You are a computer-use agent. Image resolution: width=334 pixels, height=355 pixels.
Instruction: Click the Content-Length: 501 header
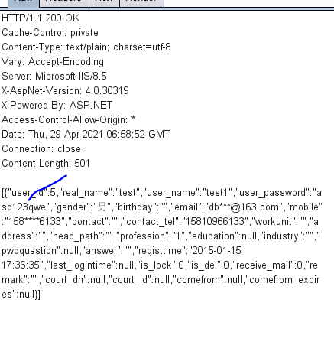click(x=46, y=164)
